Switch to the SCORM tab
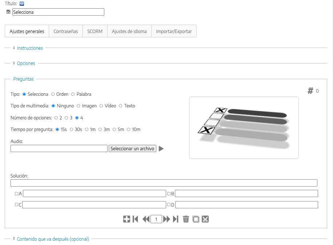The image size is (333, 245). click(x=95, y=31)
